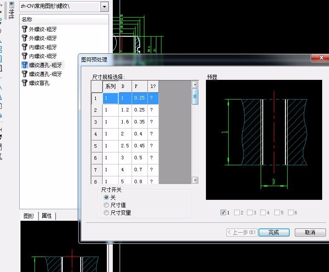329x272 pixels.
Task: Click the P column header
Action: [140, 86]
